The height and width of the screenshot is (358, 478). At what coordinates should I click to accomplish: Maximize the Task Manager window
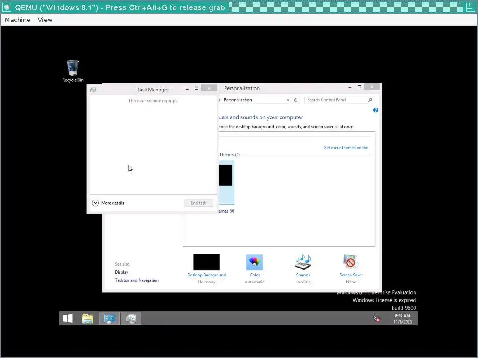197,88
